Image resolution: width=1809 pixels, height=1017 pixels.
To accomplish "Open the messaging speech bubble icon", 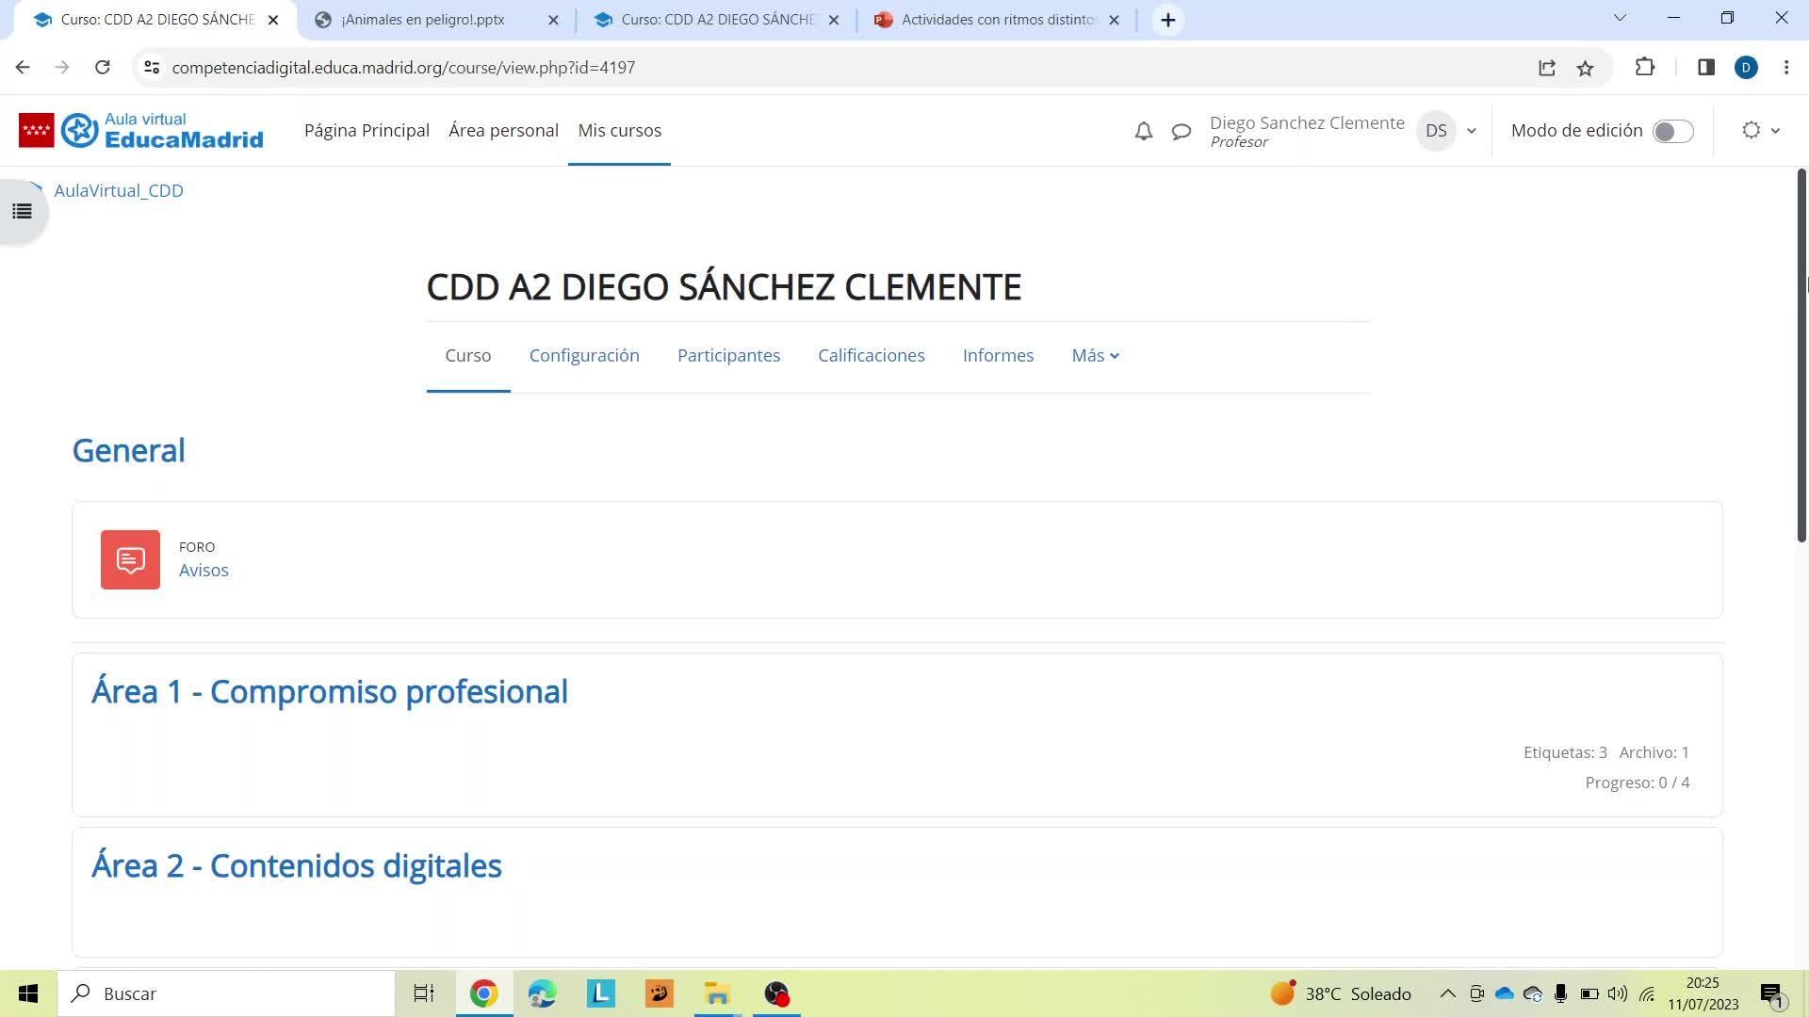I will [1181, 131].
